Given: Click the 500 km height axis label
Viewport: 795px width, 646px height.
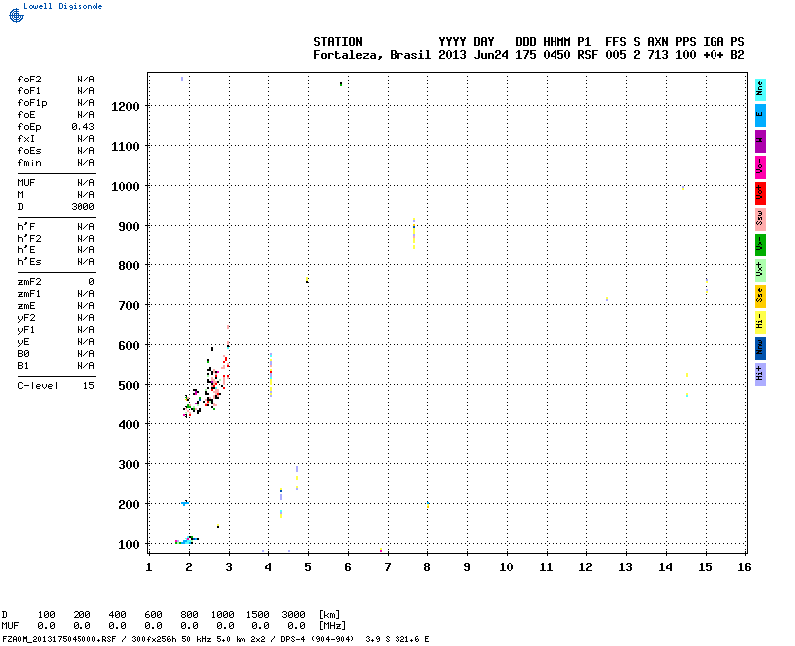Looking at the screenshot, I should [x=129, y=386].
